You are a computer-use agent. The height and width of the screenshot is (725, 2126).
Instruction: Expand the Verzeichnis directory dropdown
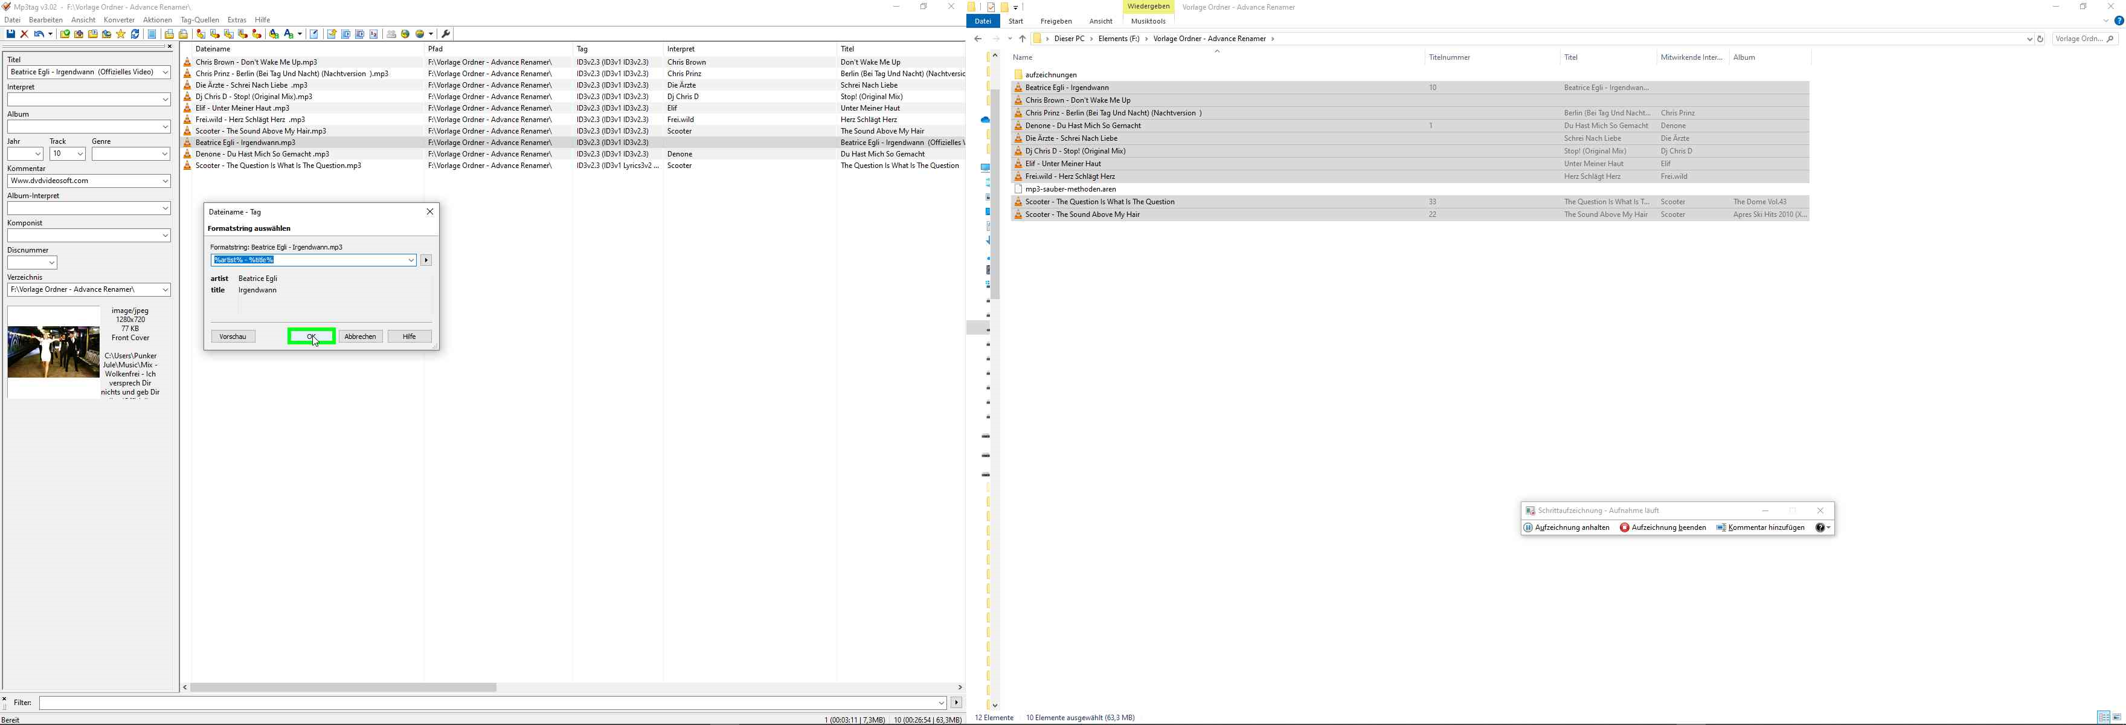coord(165,290)
